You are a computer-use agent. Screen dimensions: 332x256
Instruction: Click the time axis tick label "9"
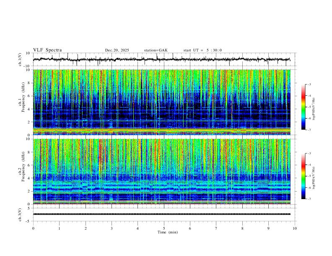tap(268, 228)
